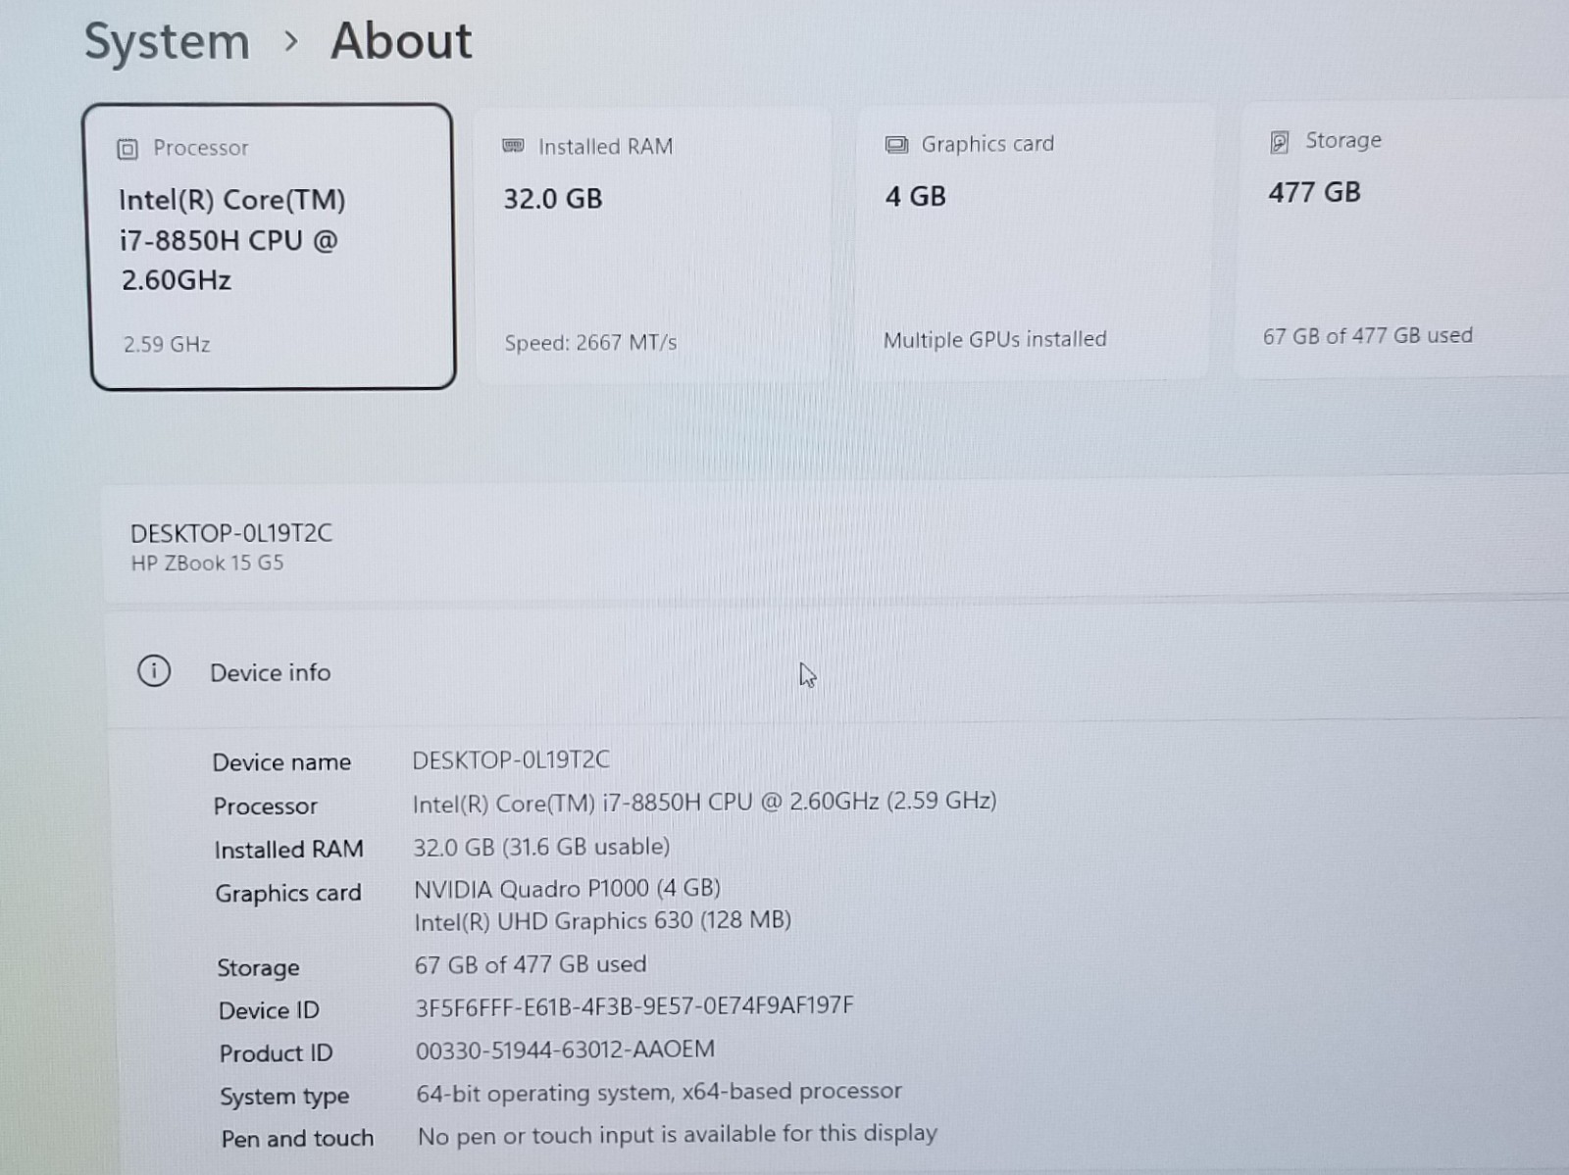Click 67 GB of 477 GB used in Storage card
The width and height of the screenshot is (1569, 1175).
click(x=1368, y=336)
